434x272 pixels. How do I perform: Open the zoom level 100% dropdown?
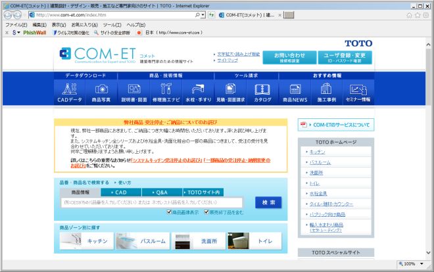coord(422,263)
